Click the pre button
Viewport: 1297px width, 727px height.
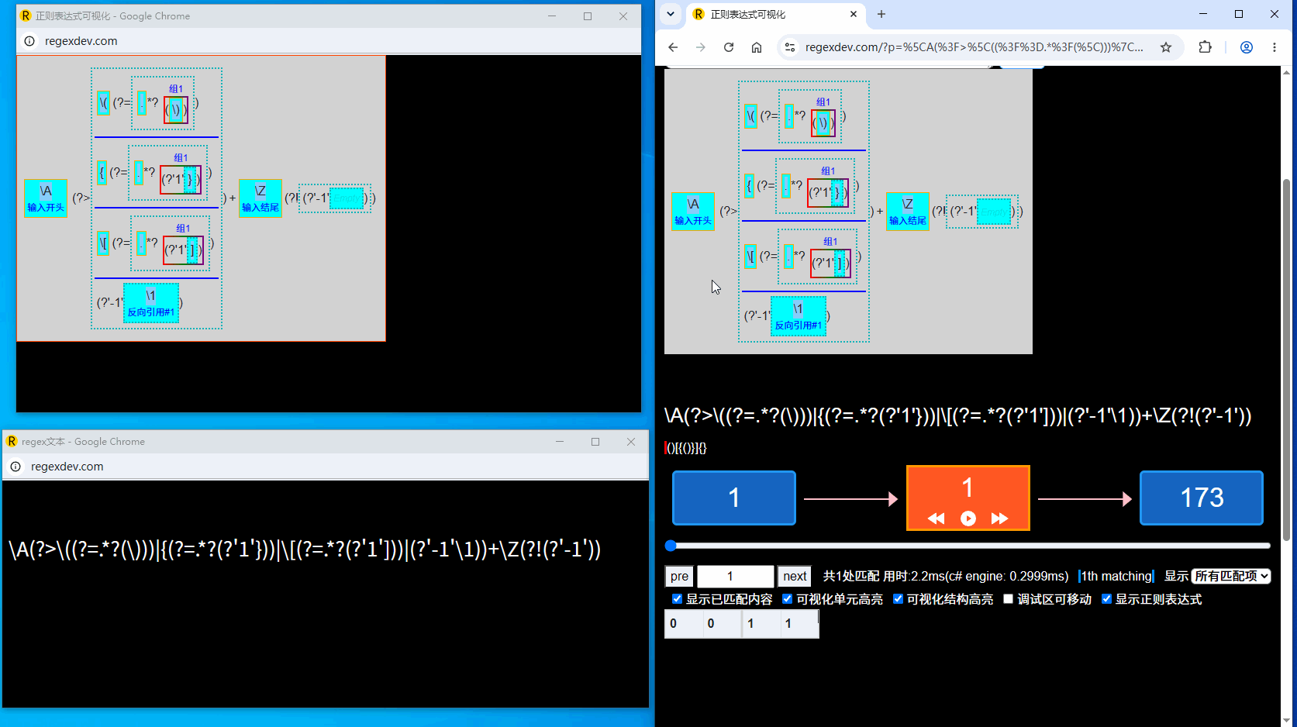point(679,576)
